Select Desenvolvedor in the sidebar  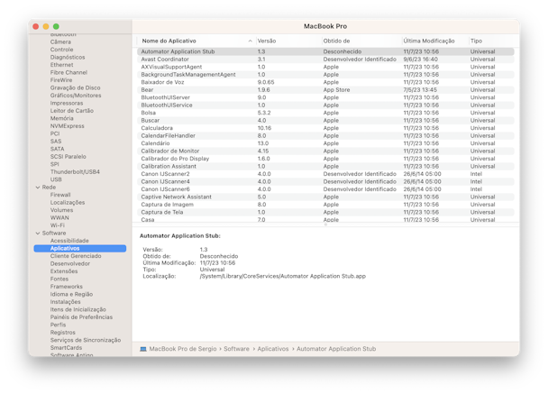[70, 264]
